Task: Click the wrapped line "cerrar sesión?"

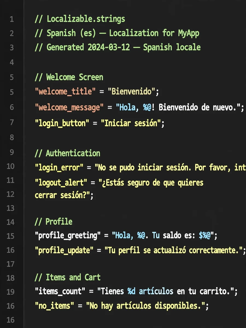Action: (62, 195)
